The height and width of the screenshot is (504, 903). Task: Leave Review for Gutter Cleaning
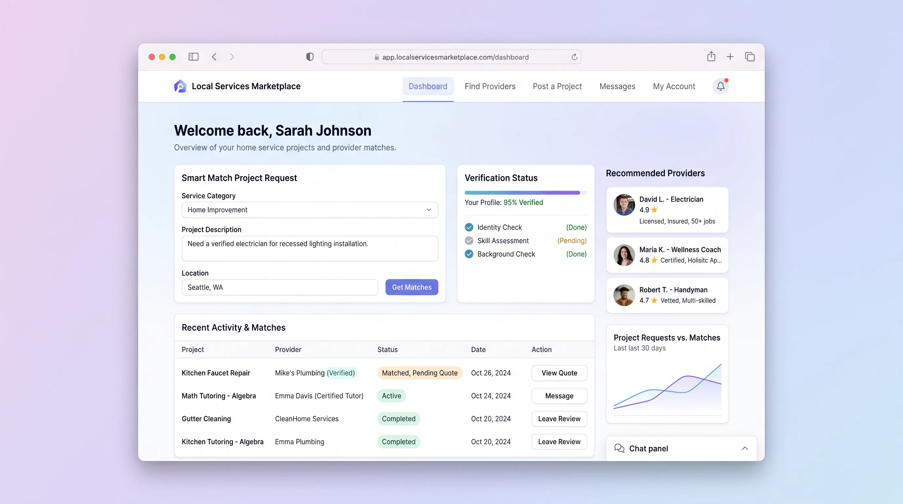(x=559, y=418)
